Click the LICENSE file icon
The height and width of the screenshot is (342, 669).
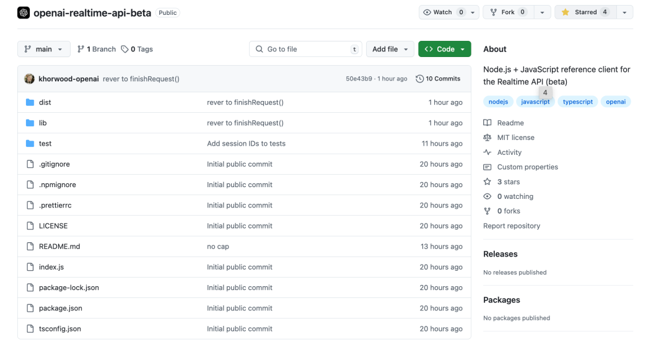tap(30, 226)
